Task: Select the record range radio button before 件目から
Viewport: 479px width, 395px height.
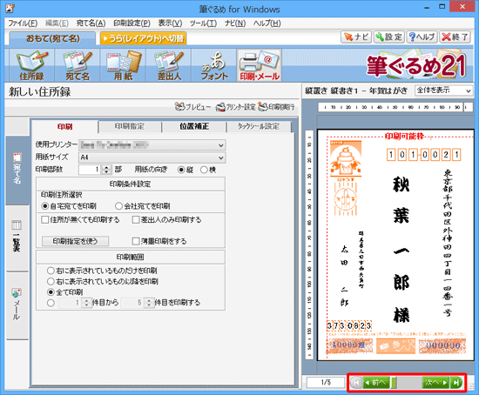Action: tap(51, 303)
